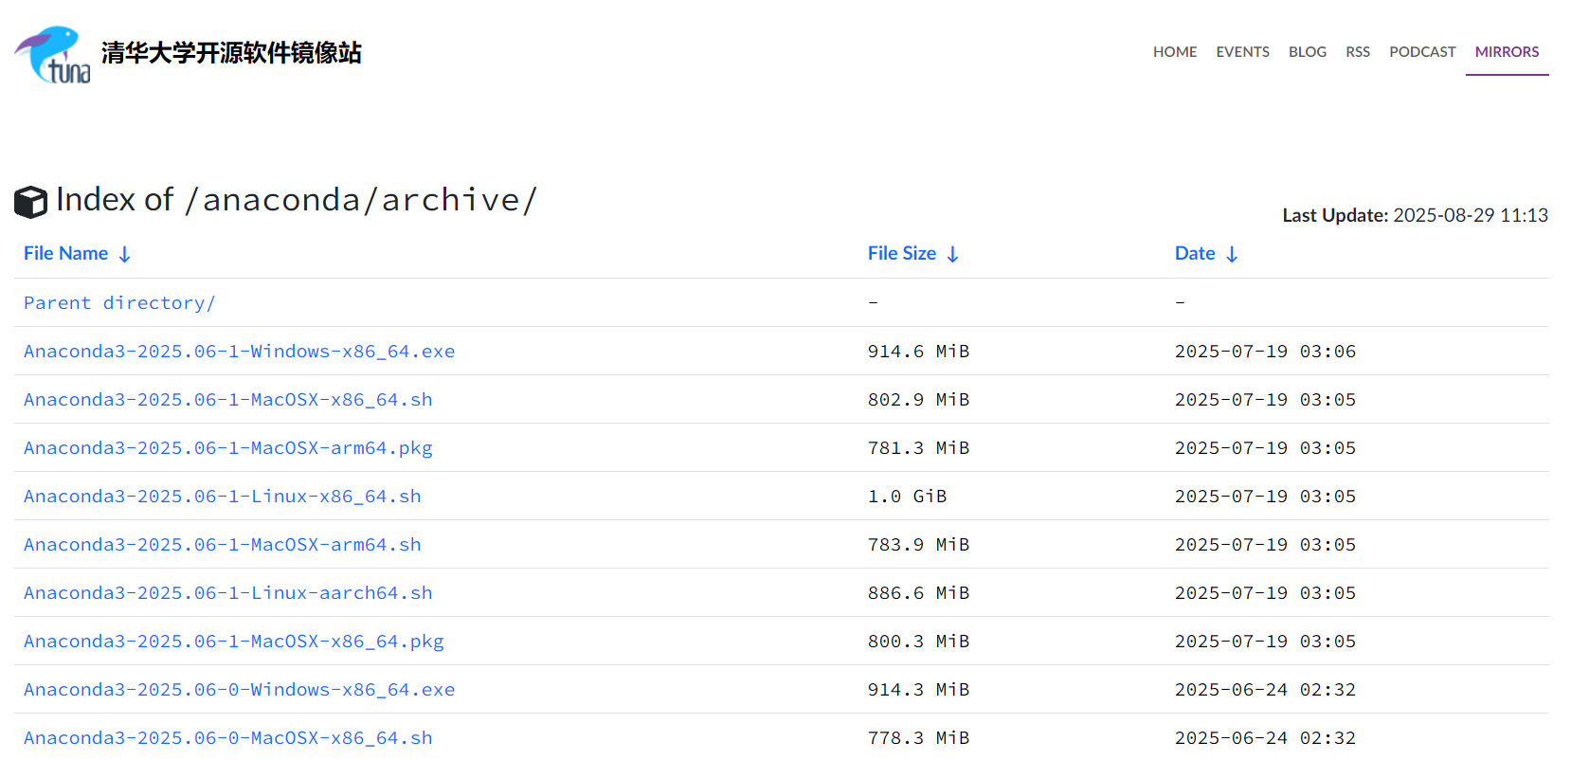Click the box icon beside Index of
Screen dimensions: 1589x760
click(30, 202)
